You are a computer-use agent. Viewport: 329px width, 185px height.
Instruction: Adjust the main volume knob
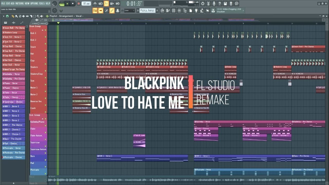click(55, 4)
